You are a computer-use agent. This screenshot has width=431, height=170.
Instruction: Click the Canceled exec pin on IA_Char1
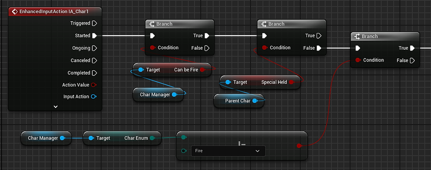[94, 61]
